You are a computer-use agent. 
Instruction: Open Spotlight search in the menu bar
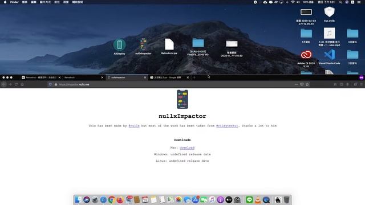[340, 2]
